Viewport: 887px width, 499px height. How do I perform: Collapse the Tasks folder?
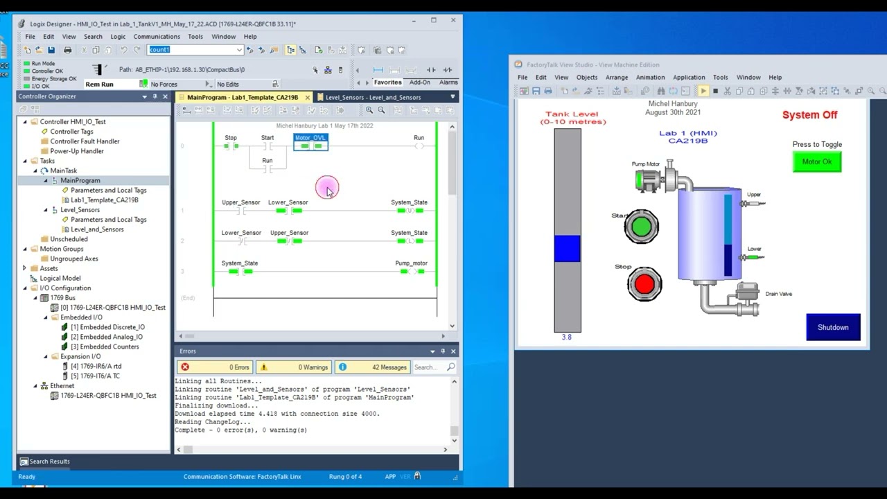click(x=25, y=161)
